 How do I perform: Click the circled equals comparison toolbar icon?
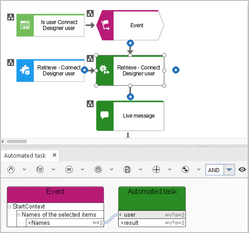(x=69, y=169)
